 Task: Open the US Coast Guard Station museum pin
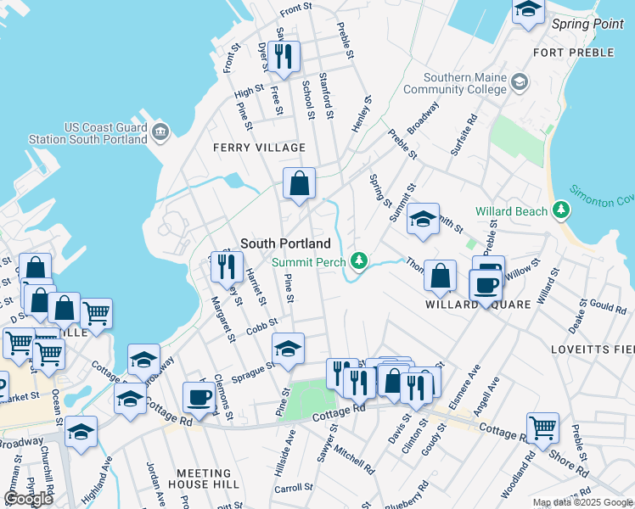point(160,132)
